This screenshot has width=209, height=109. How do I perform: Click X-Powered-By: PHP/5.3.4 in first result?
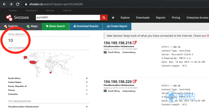pos(176,58)
